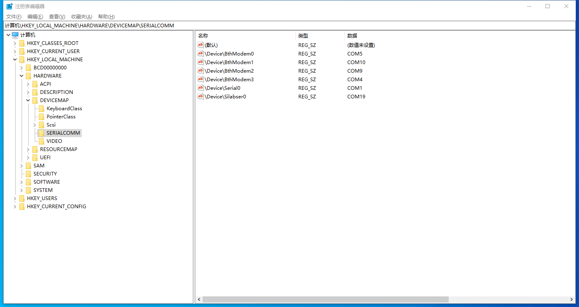Click the 类型 column header
Image resolution: width=579 pixels, height=307 pixels.
pyautogui.click(x=304, y=36)
